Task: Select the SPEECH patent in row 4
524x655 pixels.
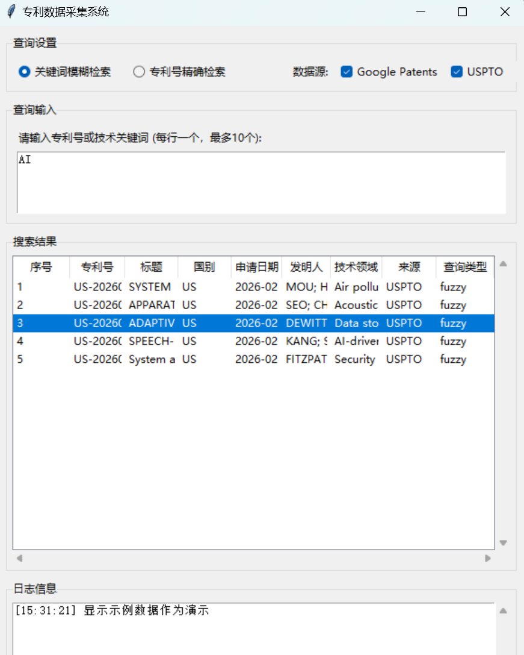Action: tap(241, 341)
